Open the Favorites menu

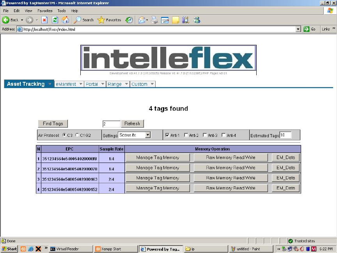45,11
